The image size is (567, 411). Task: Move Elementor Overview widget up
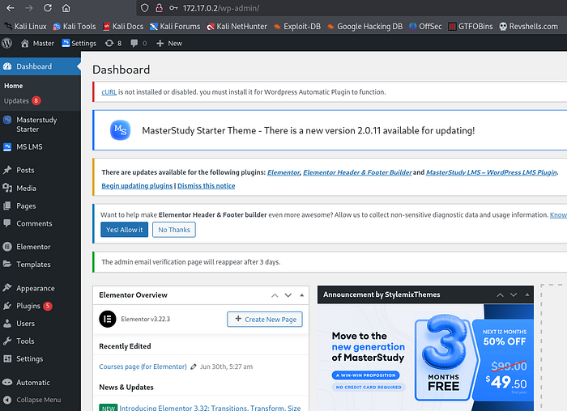(275, 295)
